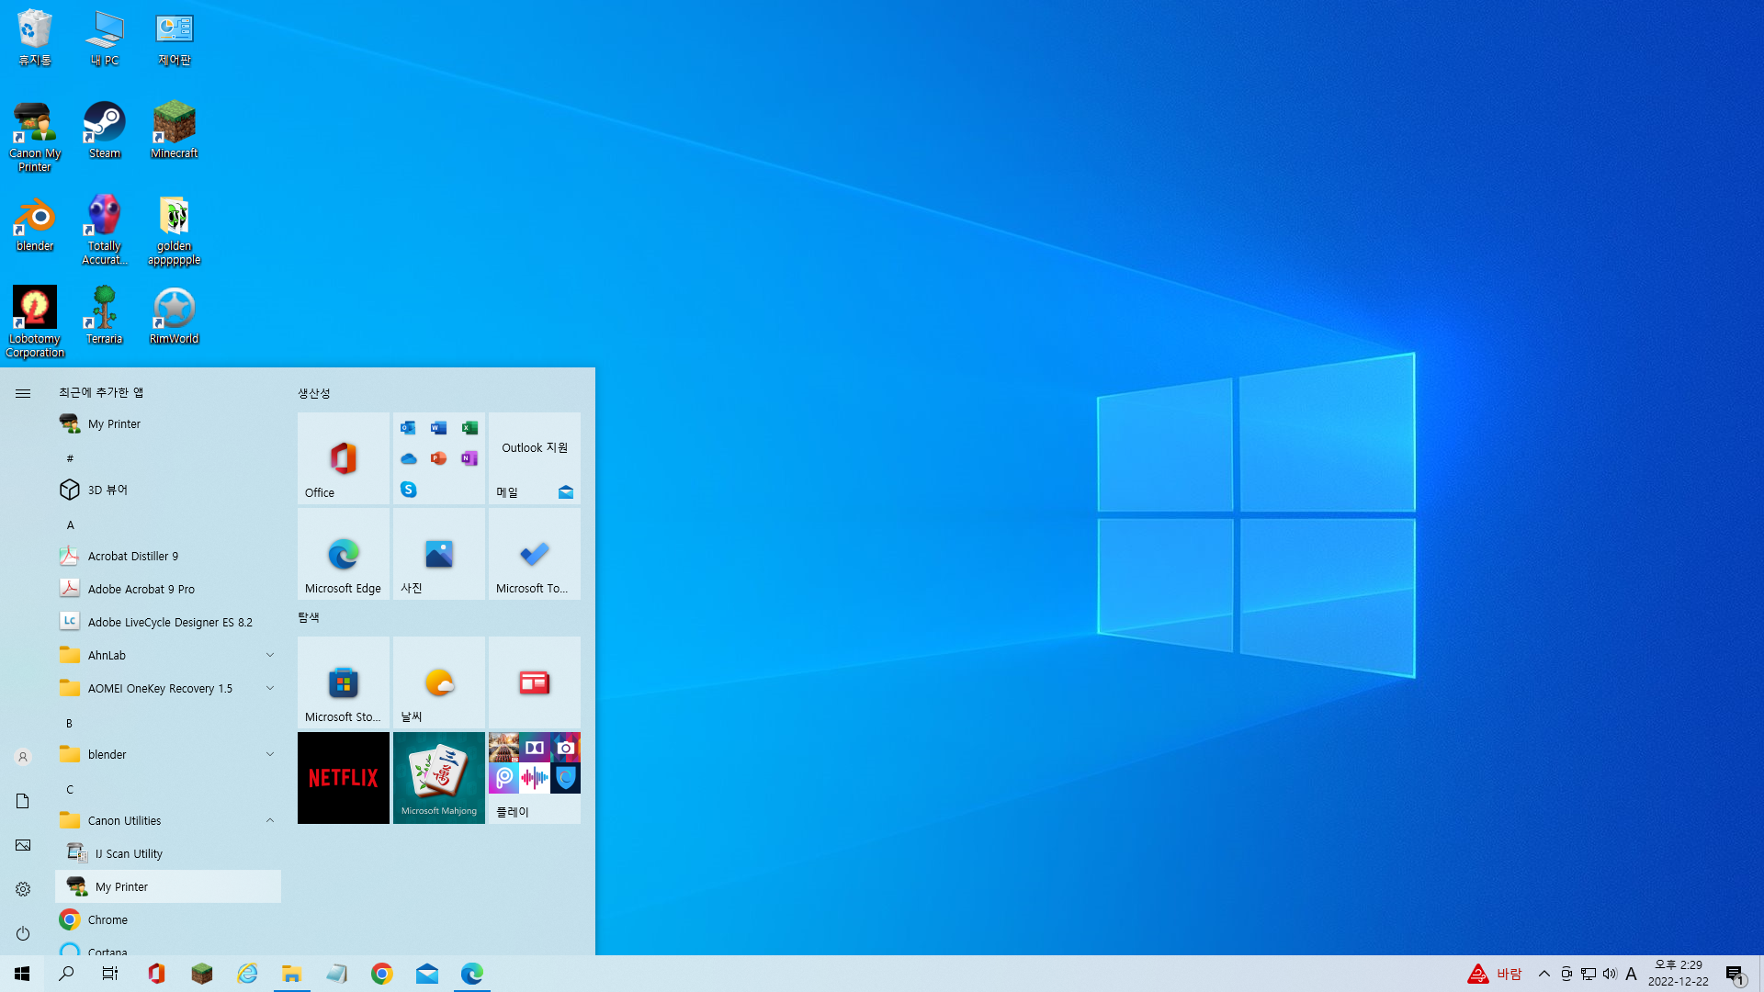This screenshot has height=992, width=1764.
Task: Click the Power button icon
Action: [x=23, y=933]
